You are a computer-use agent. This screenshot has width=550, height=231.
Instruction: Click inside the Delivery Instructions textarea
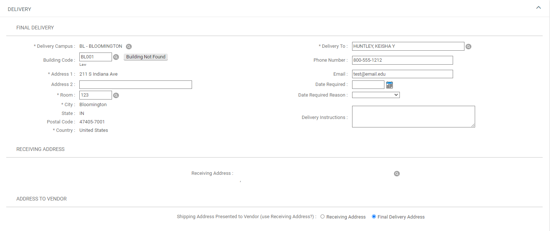pyautogui.click(x=413, y=117)
